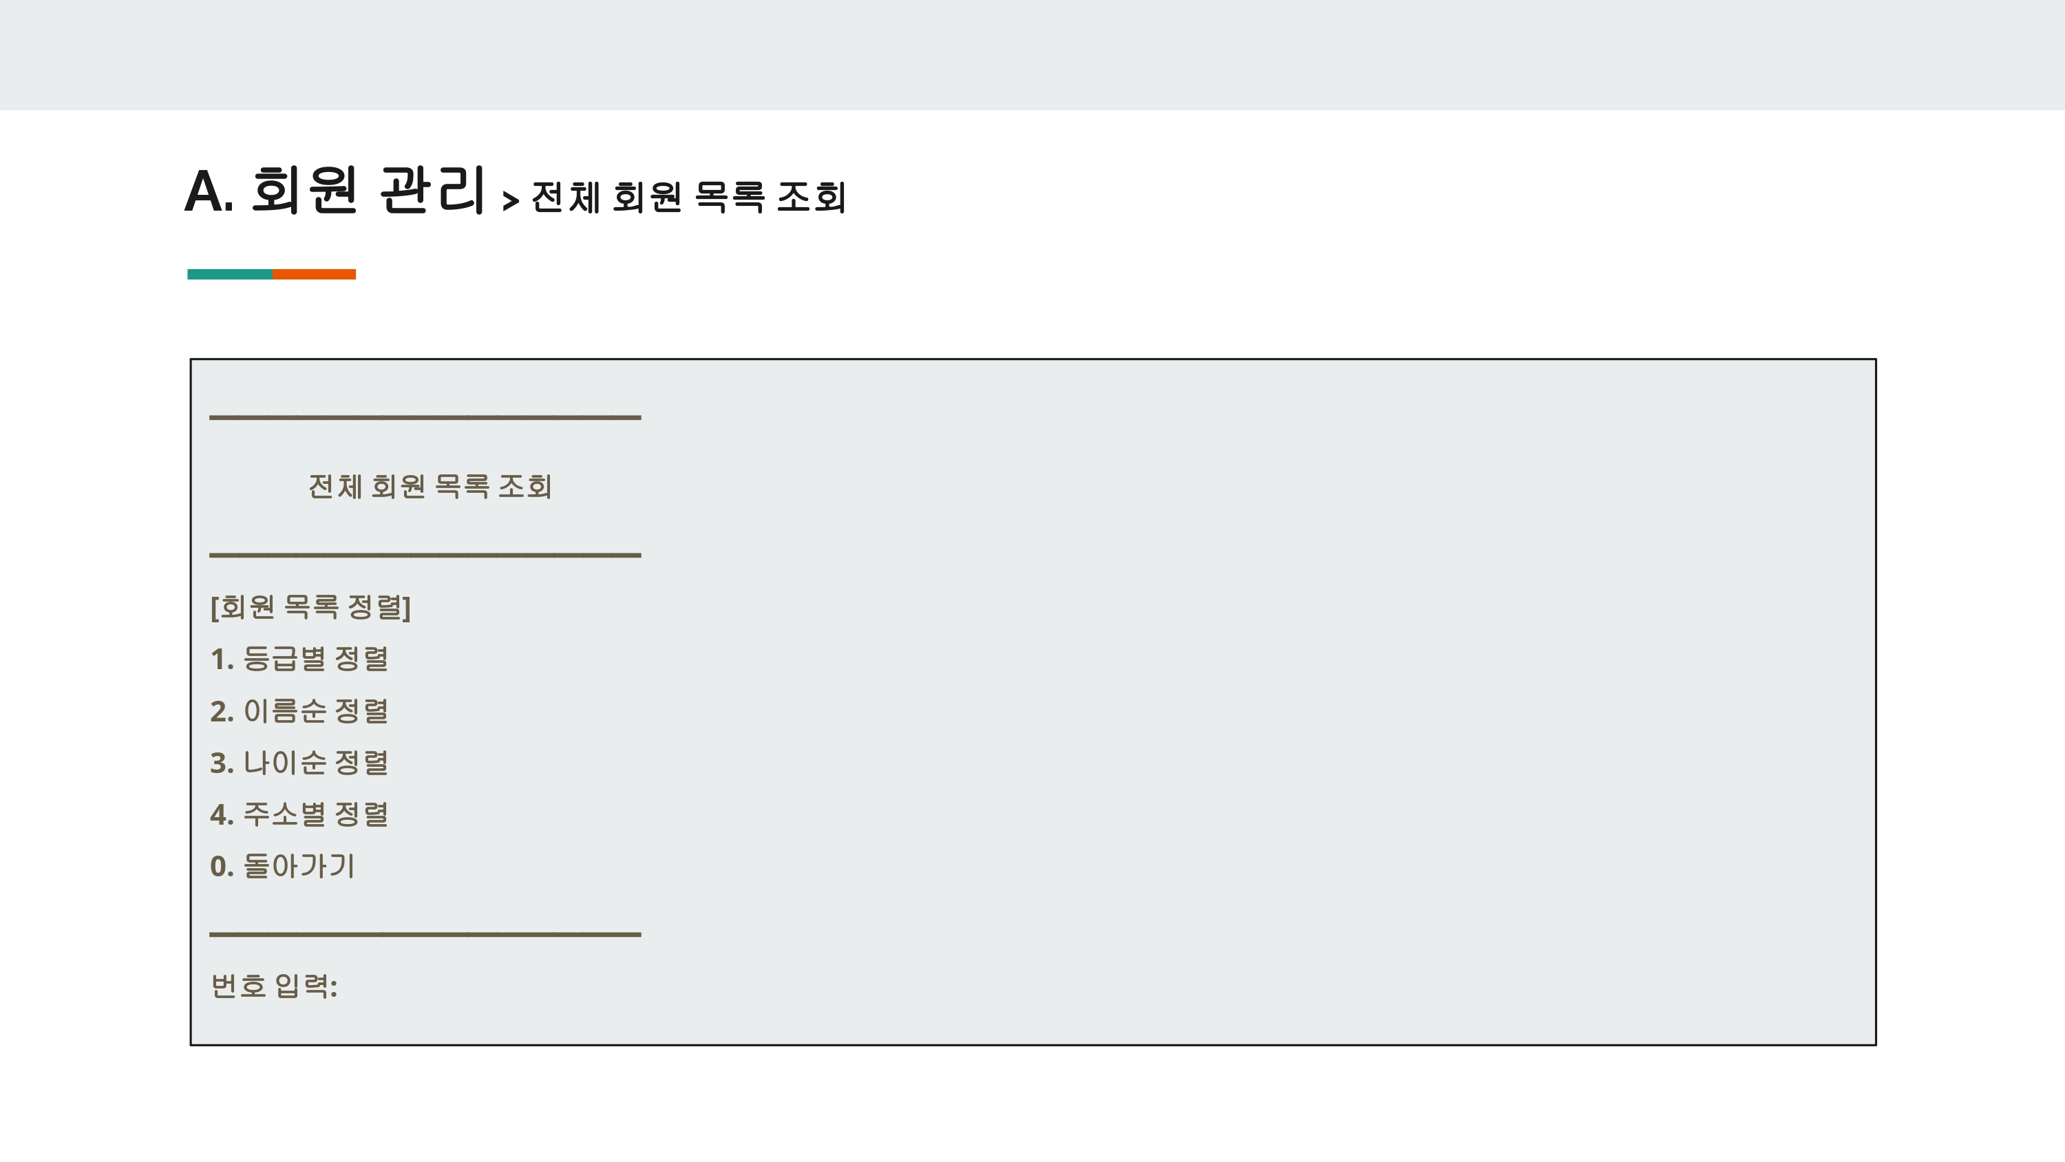Image resolution: width=2065 pixels, height=1162 pixels.
Task: Select option '1. 등급별 정렬'
Action: (299, 659)
